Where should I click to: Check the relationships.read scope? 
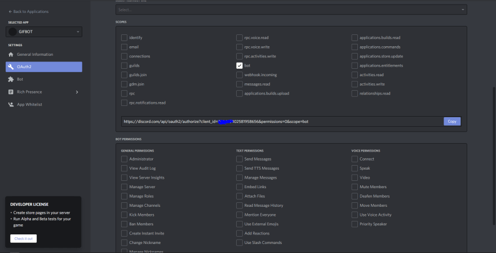click(355, 94)
